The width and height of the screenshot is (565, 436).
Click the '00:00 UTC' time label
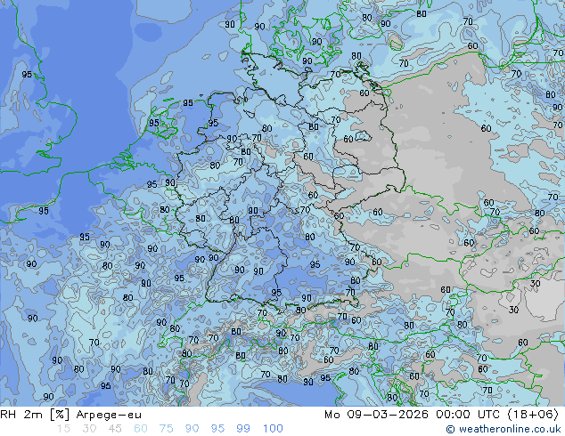point(468,415)
